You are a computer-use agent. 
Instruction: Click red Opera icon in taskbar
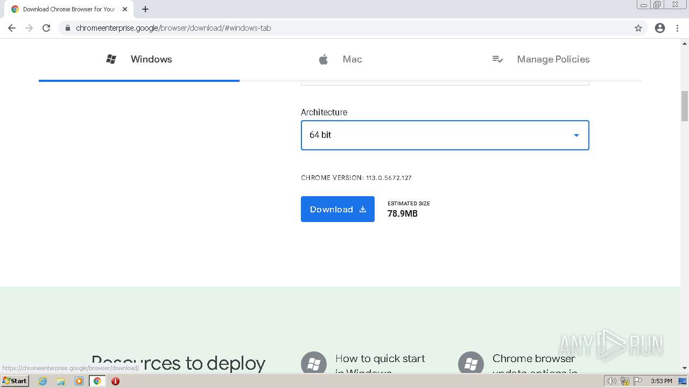115,381
